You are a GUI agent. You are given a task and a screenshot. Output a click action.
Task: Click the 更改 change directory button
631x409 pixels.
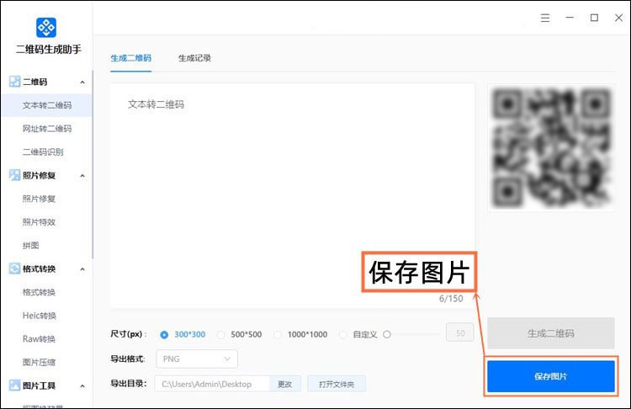point(285,384)
